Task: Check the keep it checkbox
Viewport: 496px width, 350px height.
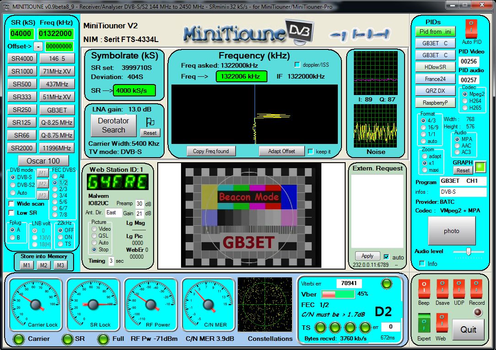Action: coord(311,151)
